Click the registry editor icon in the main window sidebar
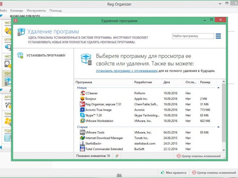 (x=7, y=138)
